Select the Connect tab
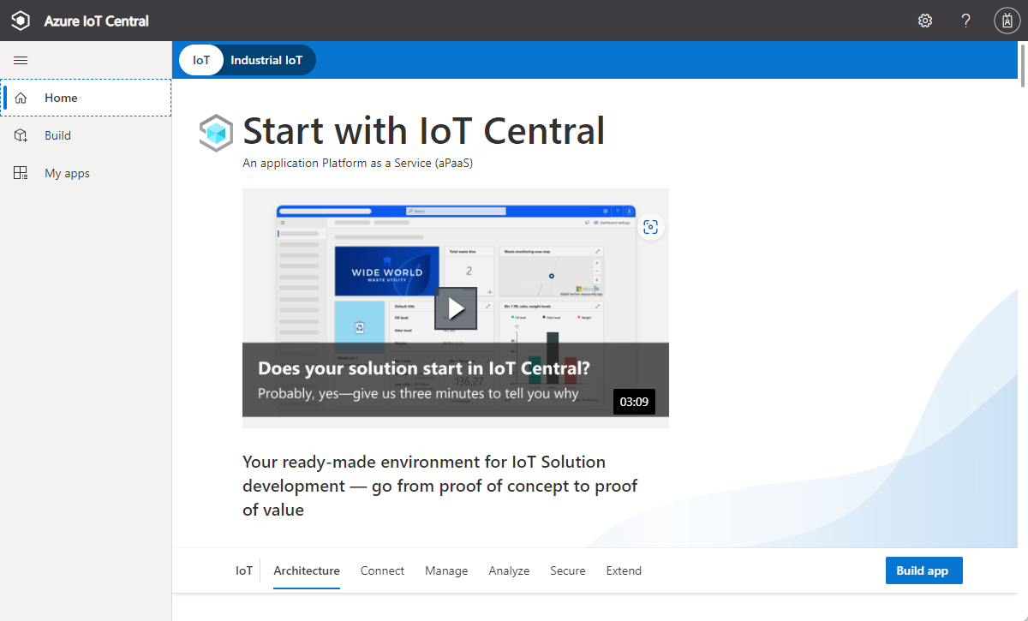 pyautogui.click(x=382, y=570)
